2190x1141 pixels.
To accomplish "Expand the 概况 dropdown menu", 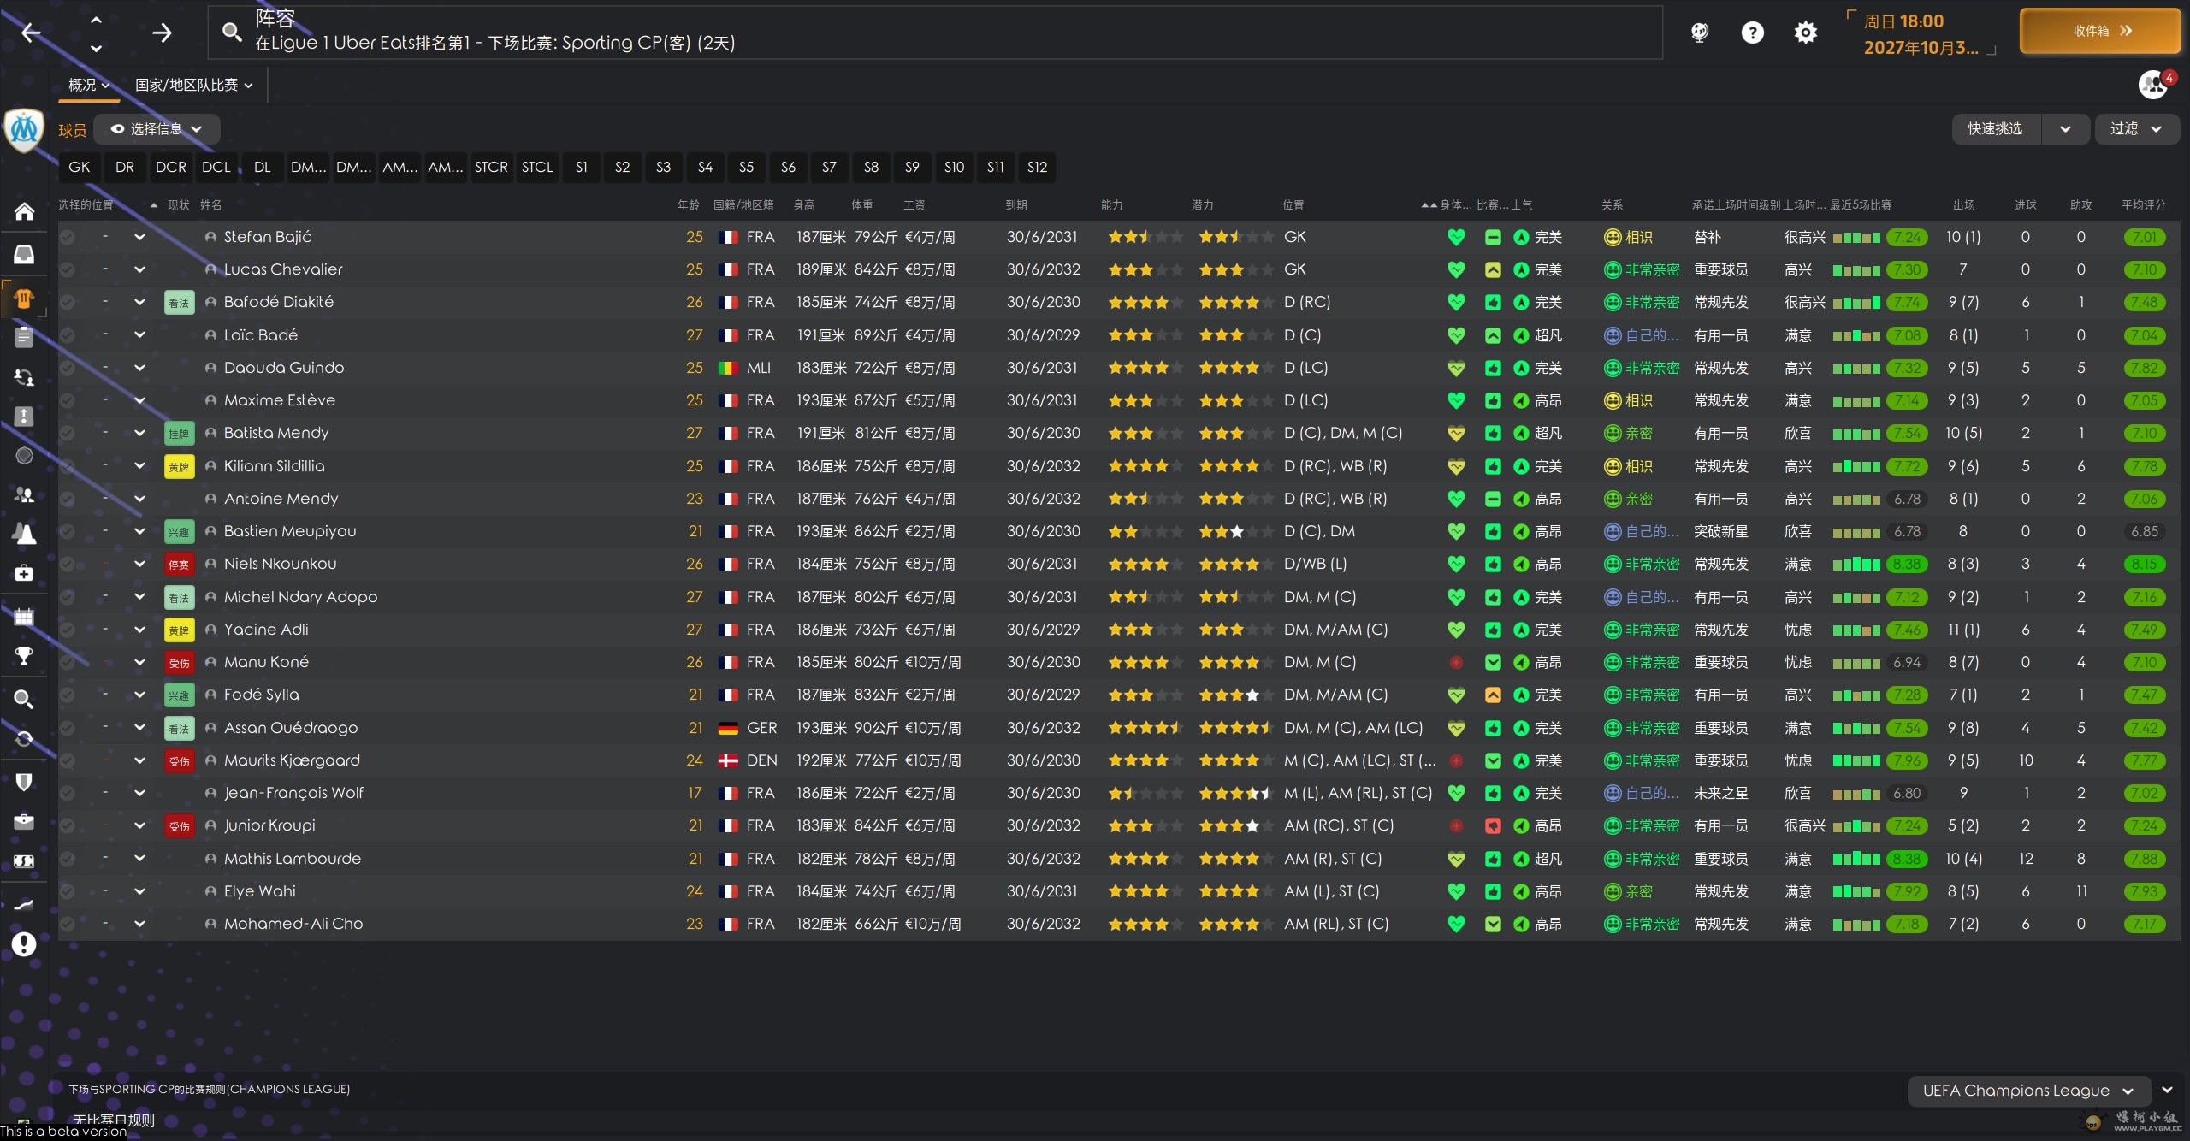I will (x=89, y=85).
